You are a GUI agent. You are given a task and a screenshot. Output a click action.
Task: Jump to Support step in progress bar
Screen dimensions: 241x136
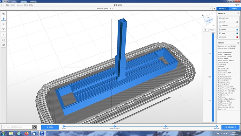[166, 127]
